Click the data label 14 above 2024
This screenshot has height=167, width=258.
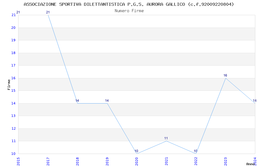click(x=255, y=101)
